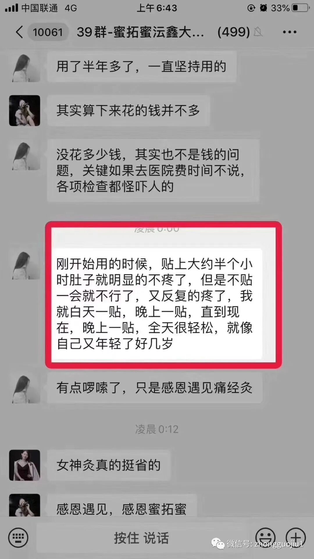The width and height of the screenshot is (314, 559).
Task: Open avatar beside 其实算下来花的钱并不多
Action: [24, 111]
